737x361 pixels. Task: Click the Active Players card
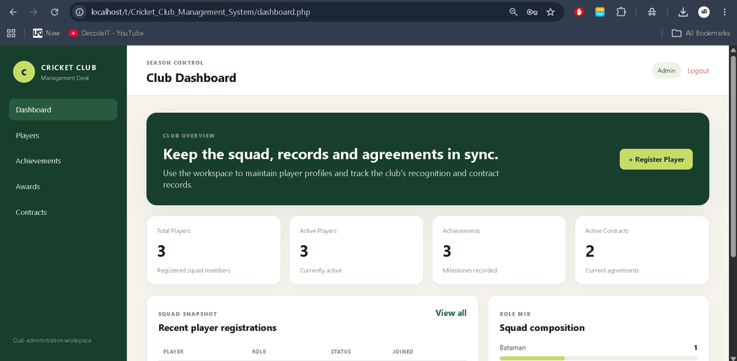coord(356,250)
